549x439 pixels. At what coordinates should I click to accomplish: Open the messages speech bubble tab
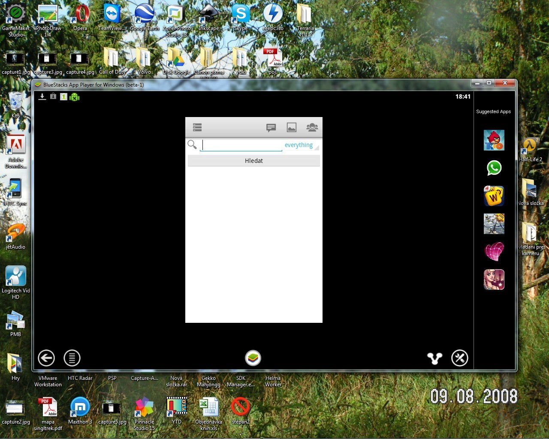[271, 127]
